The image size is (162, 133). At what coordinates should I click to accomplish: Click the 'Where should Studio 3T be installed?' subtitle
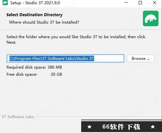(44, 22)
